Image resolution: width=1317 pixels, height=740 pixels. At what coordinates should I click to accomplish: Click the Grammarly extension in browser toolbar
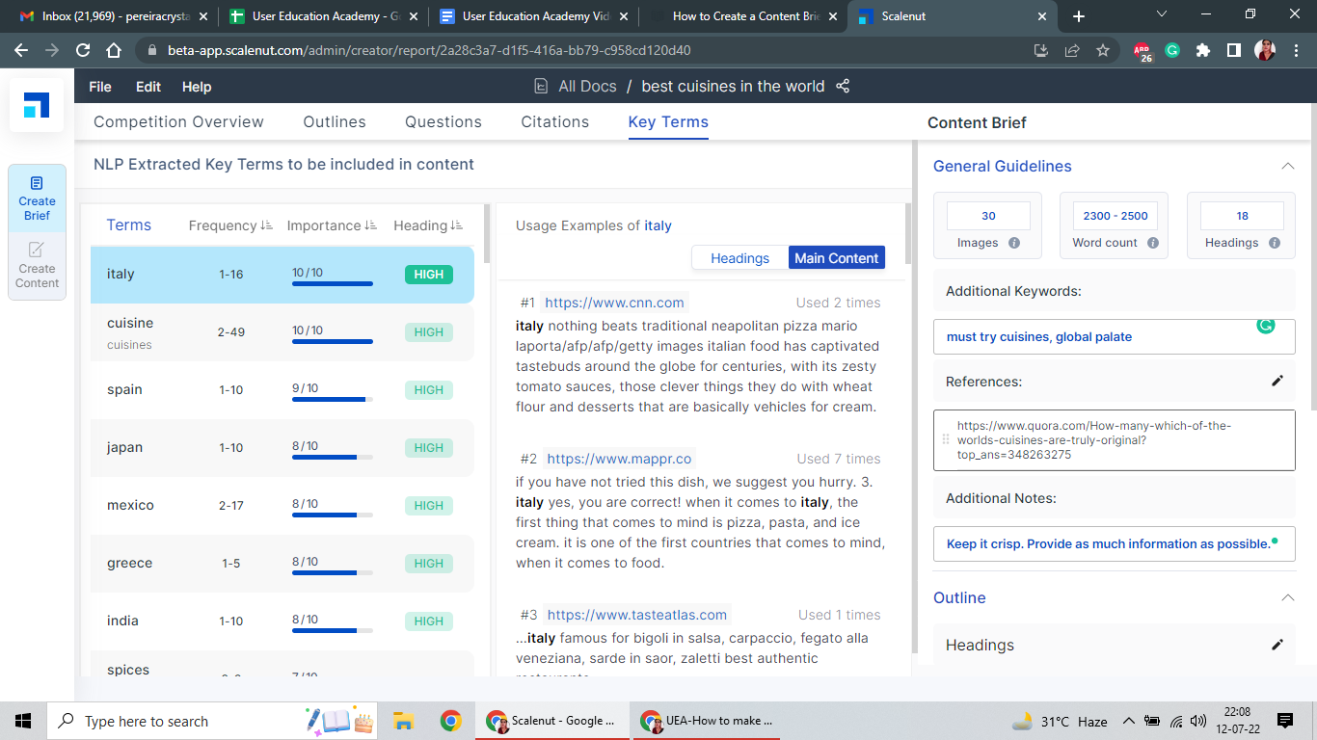pos(1172,50)
